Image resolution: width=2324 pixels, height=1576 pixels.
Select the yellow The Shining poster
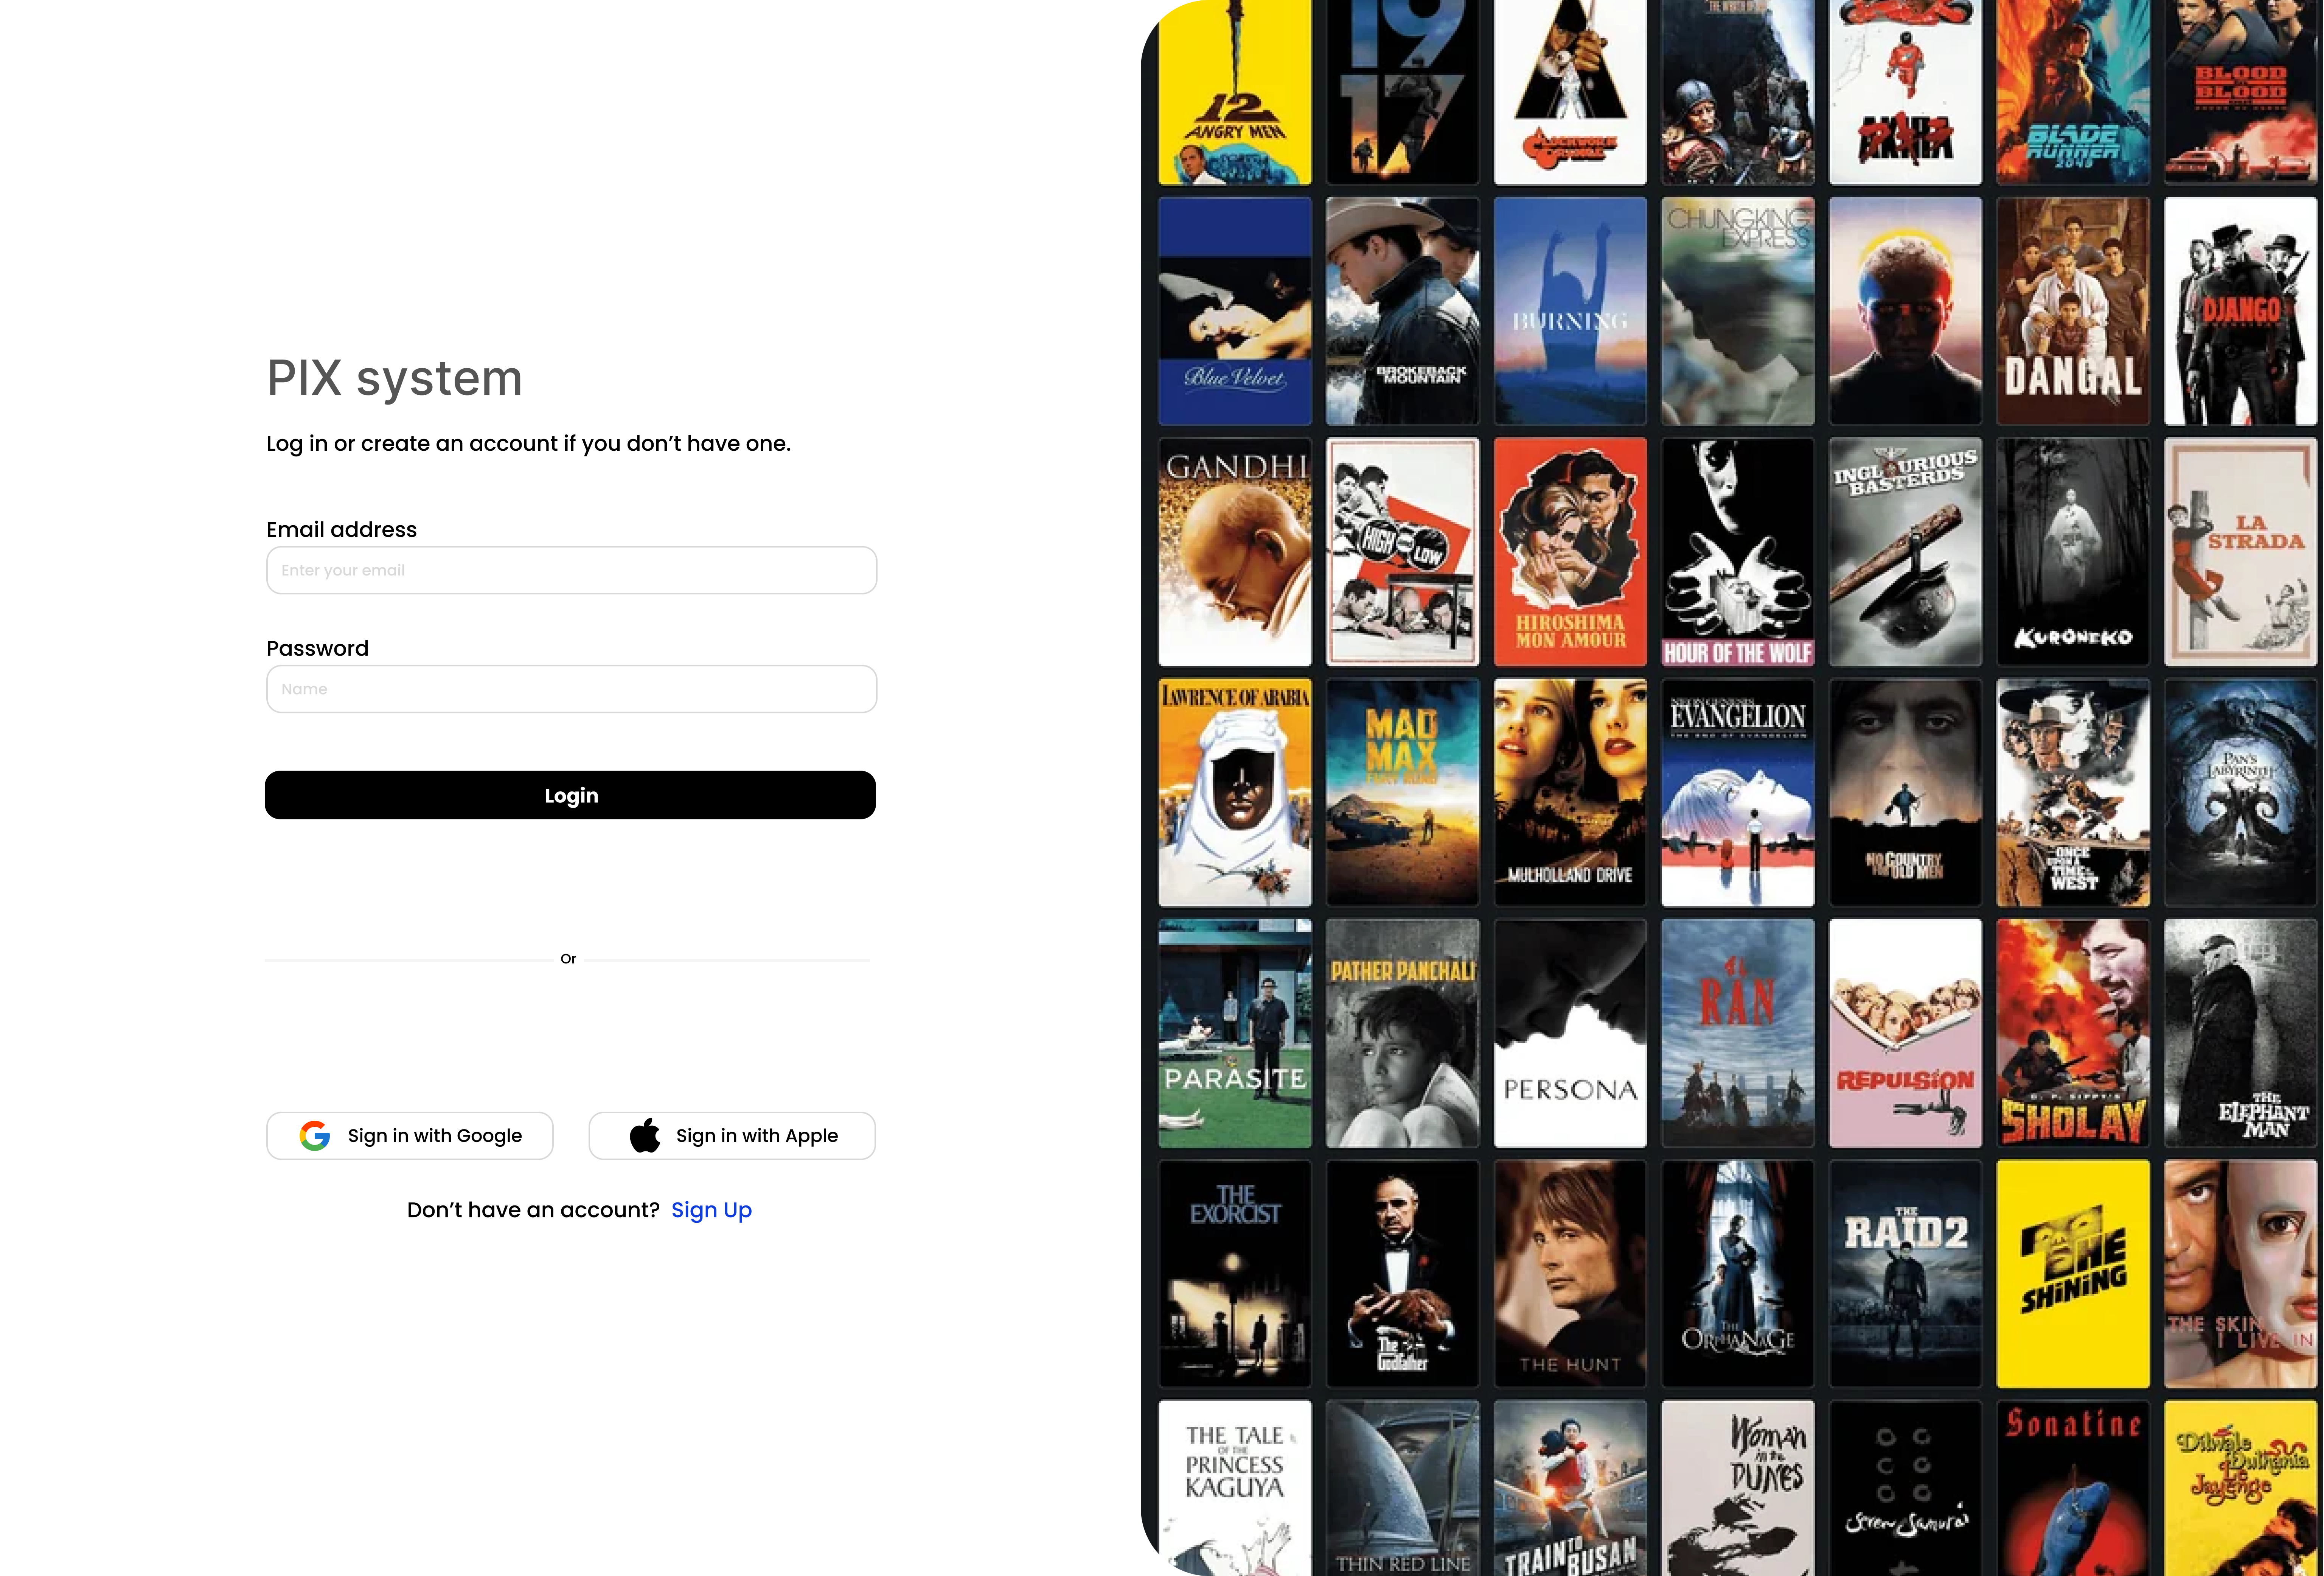coord(2073,1274)
